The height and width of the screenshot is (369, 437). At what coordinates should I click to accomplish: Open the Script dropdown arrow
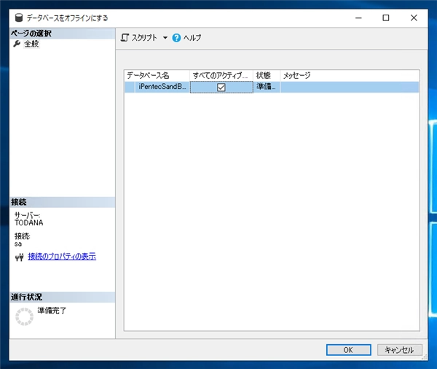[x=165, y=38]
